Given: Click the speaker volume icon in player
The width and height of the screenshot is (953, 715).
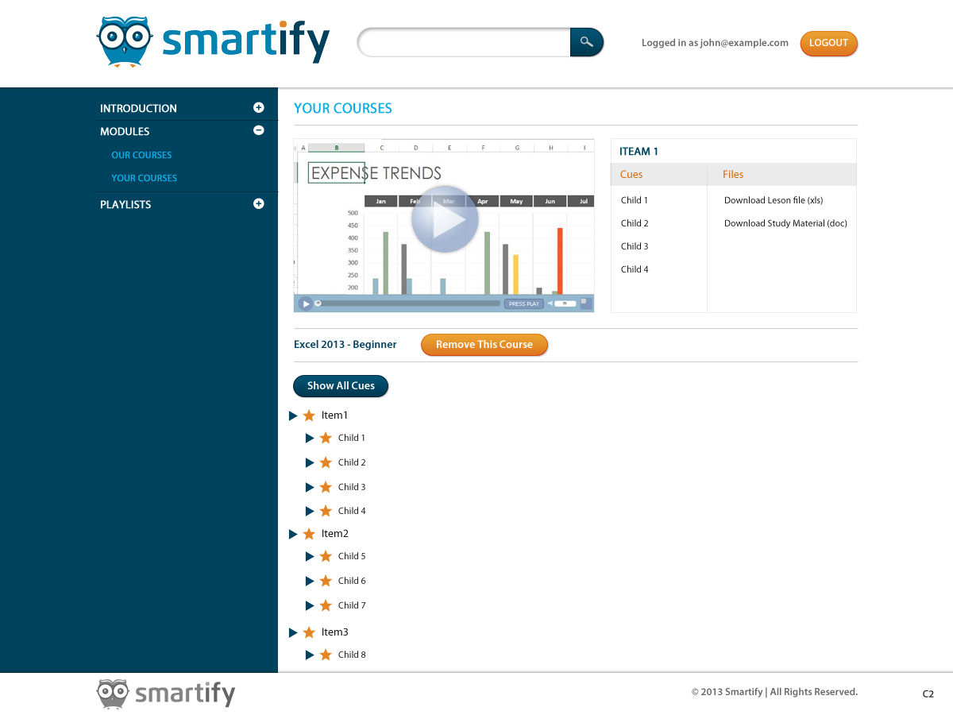Looking at the screenshot, I should tap(550, 303).
